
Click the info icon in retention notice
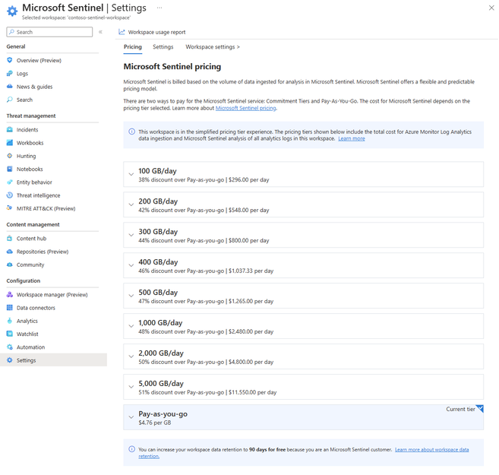coord(131,449)
